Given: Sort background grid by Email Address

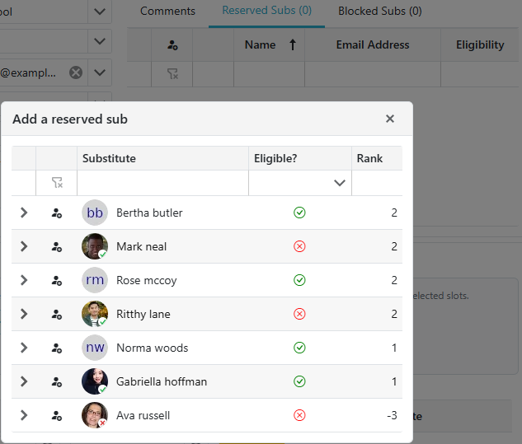Looking at the screenshot, I should coord(373,45).
